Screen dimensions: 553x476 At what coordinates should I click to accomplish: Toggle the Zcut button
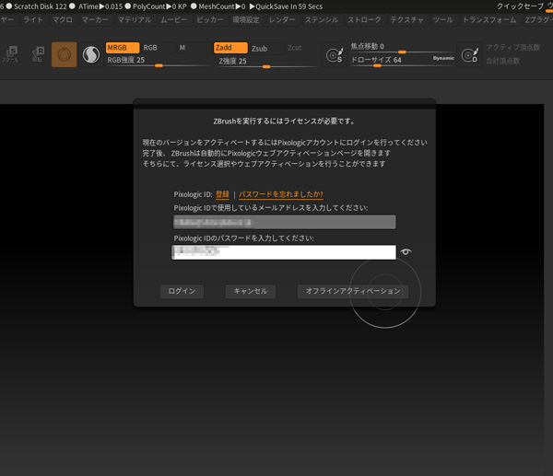[x=302, y=48]
